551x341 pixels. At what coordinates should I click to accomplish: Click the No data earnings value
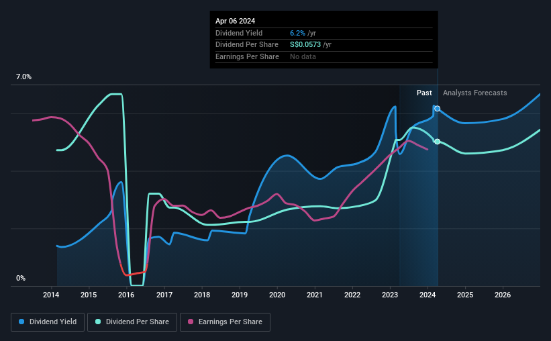[x=303, y=56]
